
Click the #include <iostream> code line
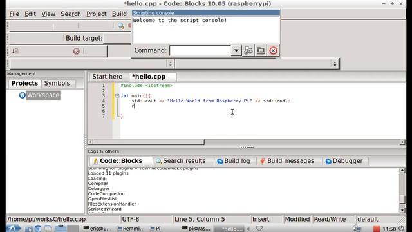coord(147,86)
